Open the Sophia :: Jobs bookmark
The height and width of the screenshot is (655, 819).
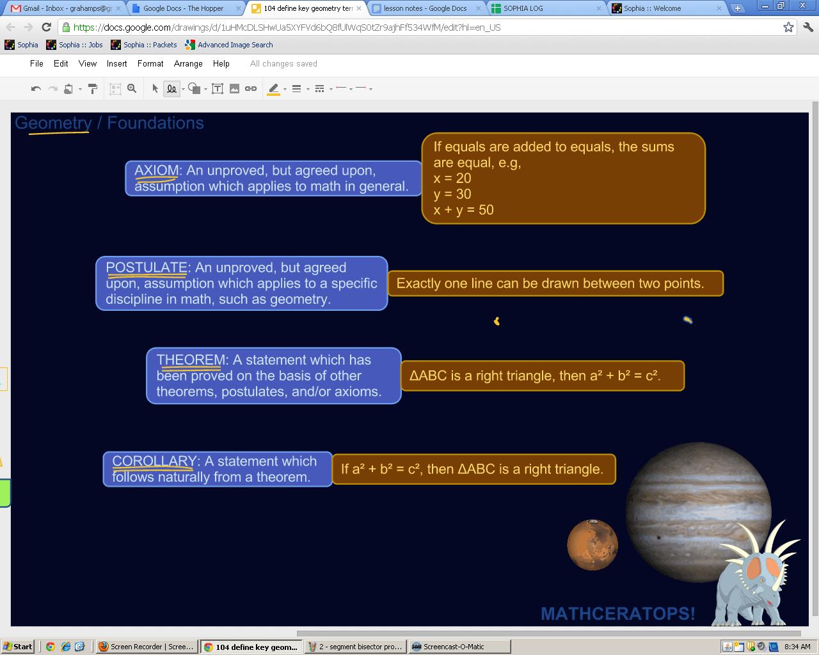(x=74, y=45)
